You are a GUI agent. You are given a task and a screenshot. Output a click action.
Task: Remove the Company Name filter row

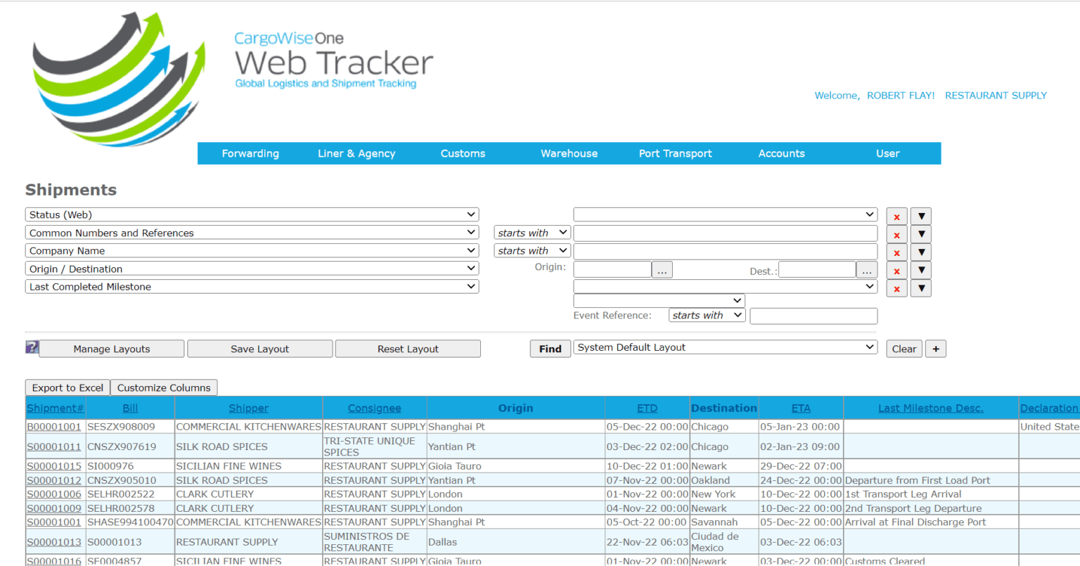[x=896, y=252]
